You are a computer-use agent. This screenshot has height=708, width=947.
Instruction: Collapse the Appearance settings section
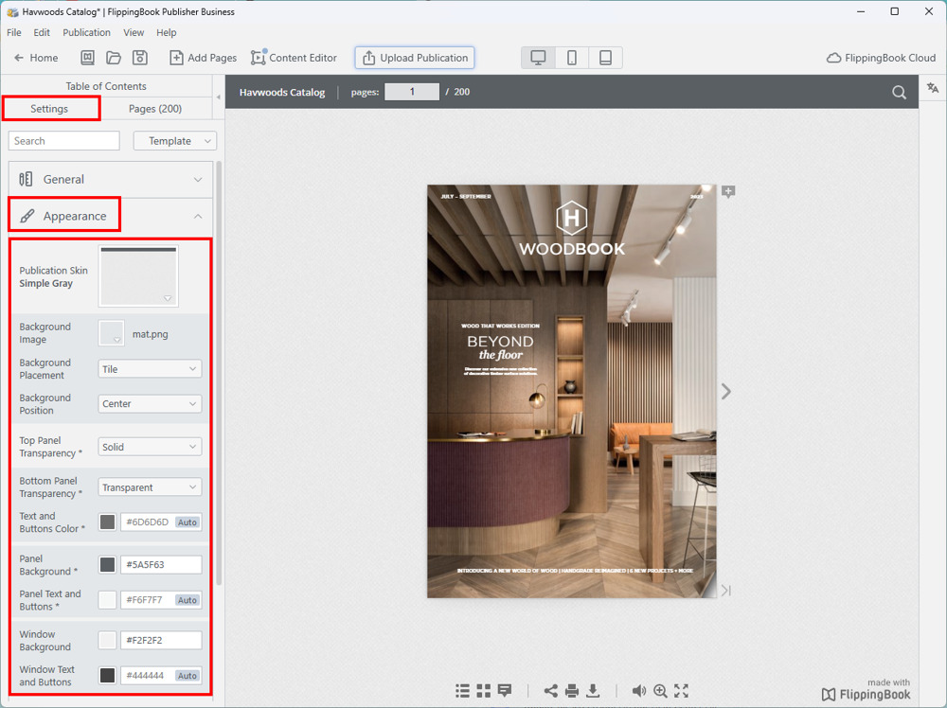111,216
